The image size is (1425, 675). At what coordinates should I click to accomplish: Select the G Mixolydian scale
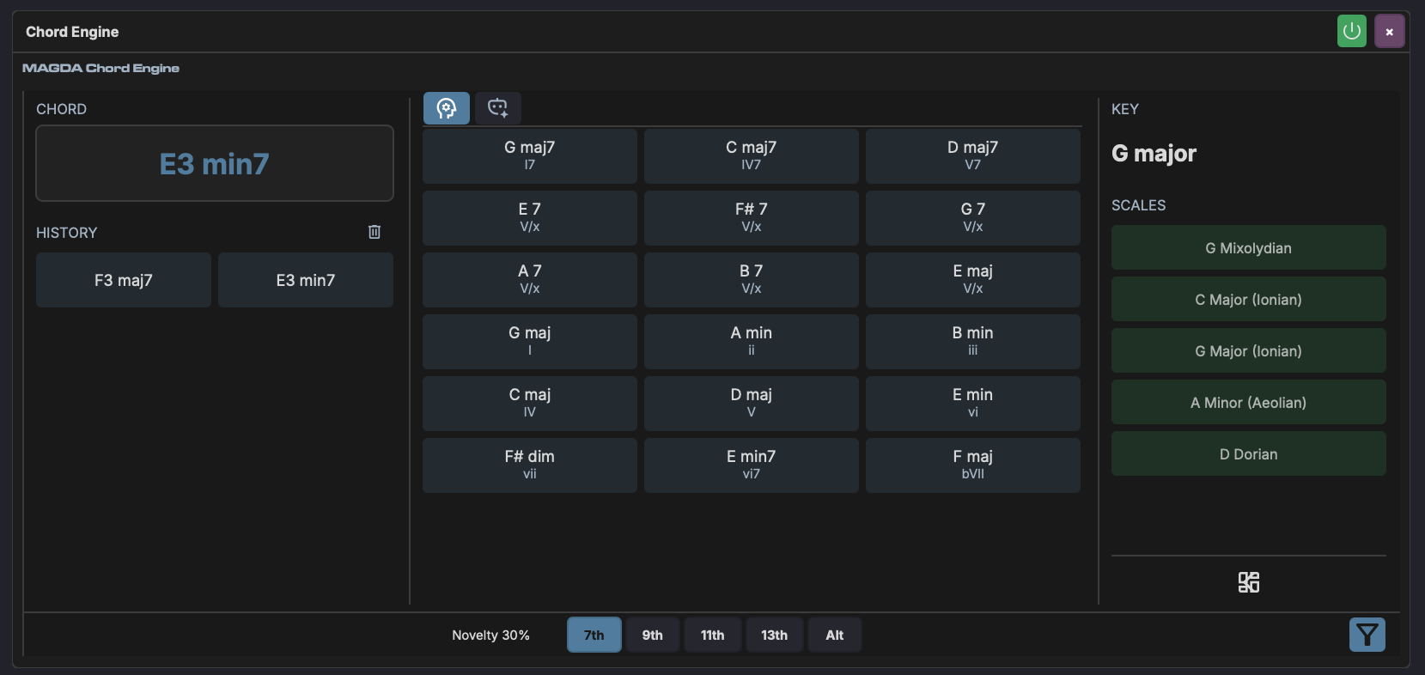click(1248, 247)
